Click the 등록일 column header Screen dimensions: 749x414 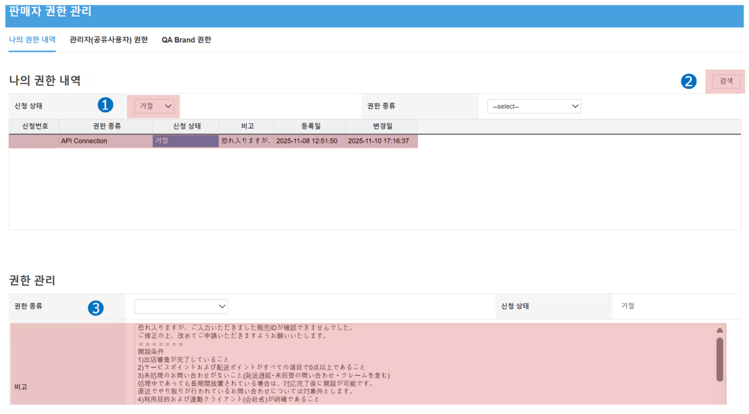click(310, 126)
